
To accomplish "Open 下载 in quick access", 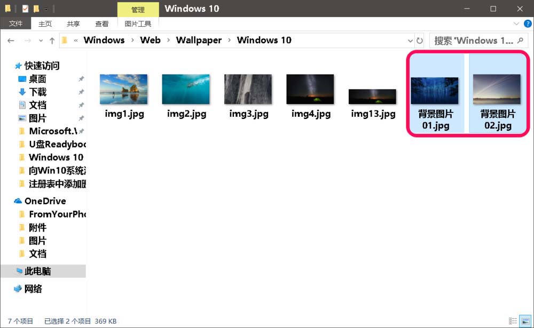I will tap(37, 92).
